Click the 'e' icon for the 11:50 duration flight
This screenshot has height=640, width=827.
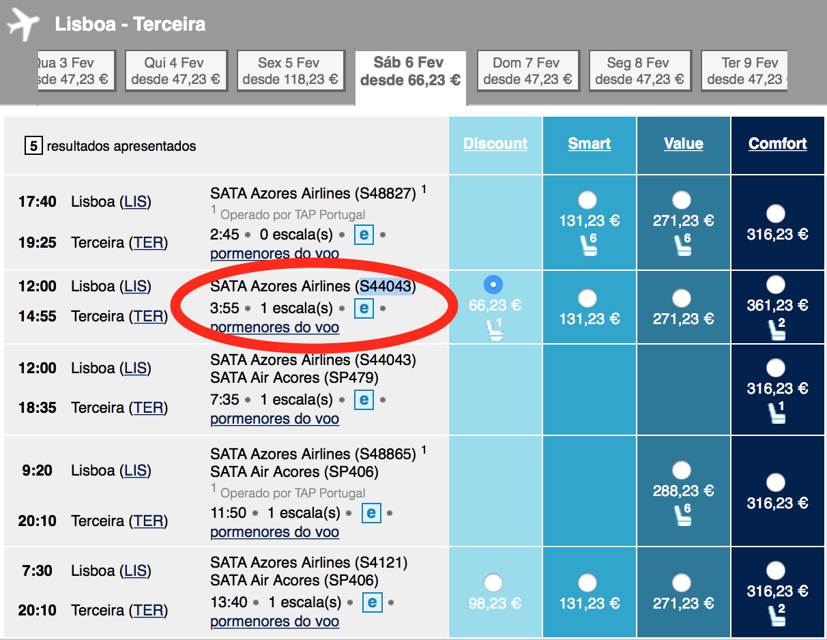(371, 512)
